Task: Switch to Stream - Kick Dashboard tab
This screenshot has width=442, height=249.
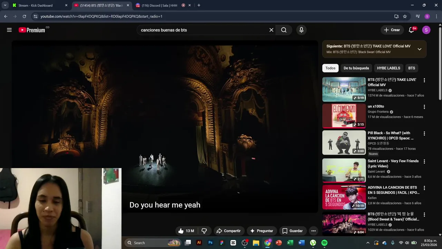Action: point(36,5)
